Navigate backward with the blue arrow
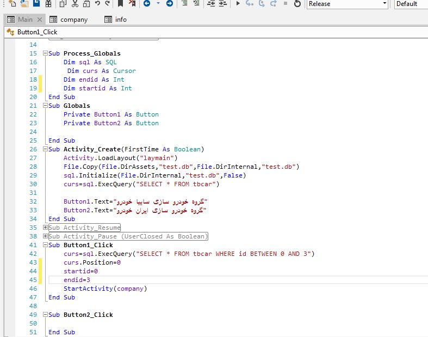The height and width of the screenshot is (337, 428). [x=147, y=4]
